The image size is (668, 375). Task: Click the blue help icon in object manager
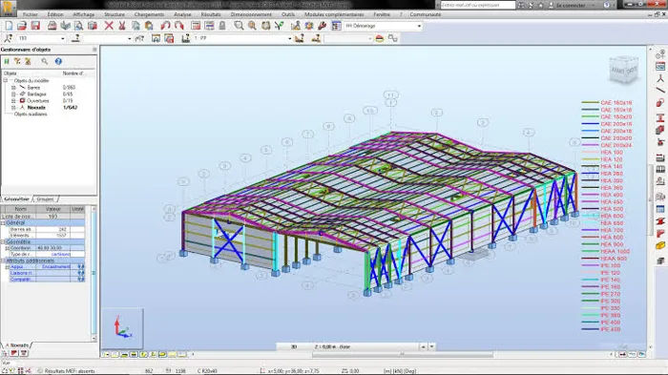[58, 61]
